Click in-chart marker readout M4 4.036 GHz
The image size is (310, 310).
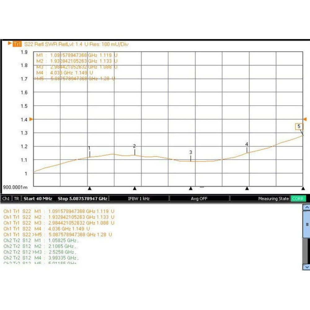coord(64,73)
